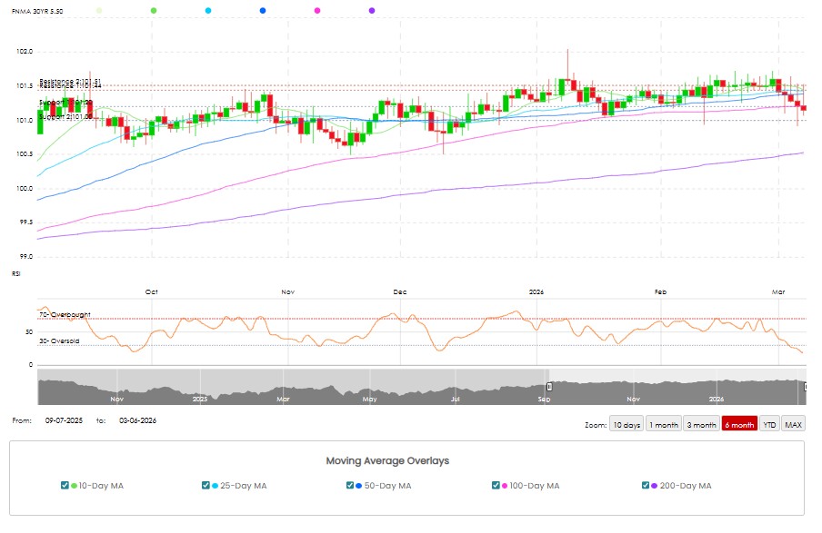This screenshot has width=822, height=533.
Task: Set zoom to 10 days
Action: (x=626, y=425)
